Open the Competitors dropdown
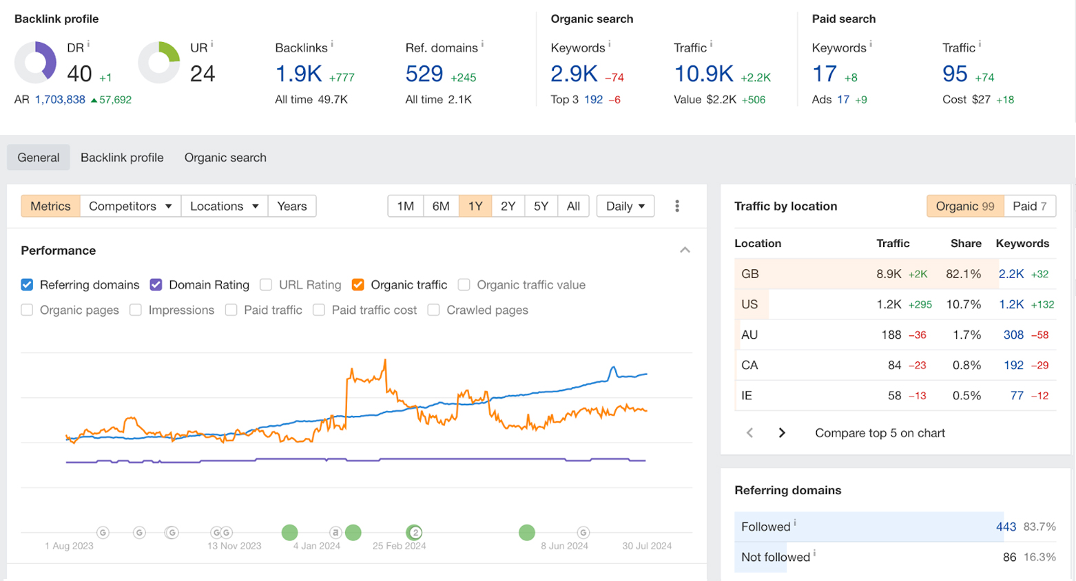 [x=130, y=206]
